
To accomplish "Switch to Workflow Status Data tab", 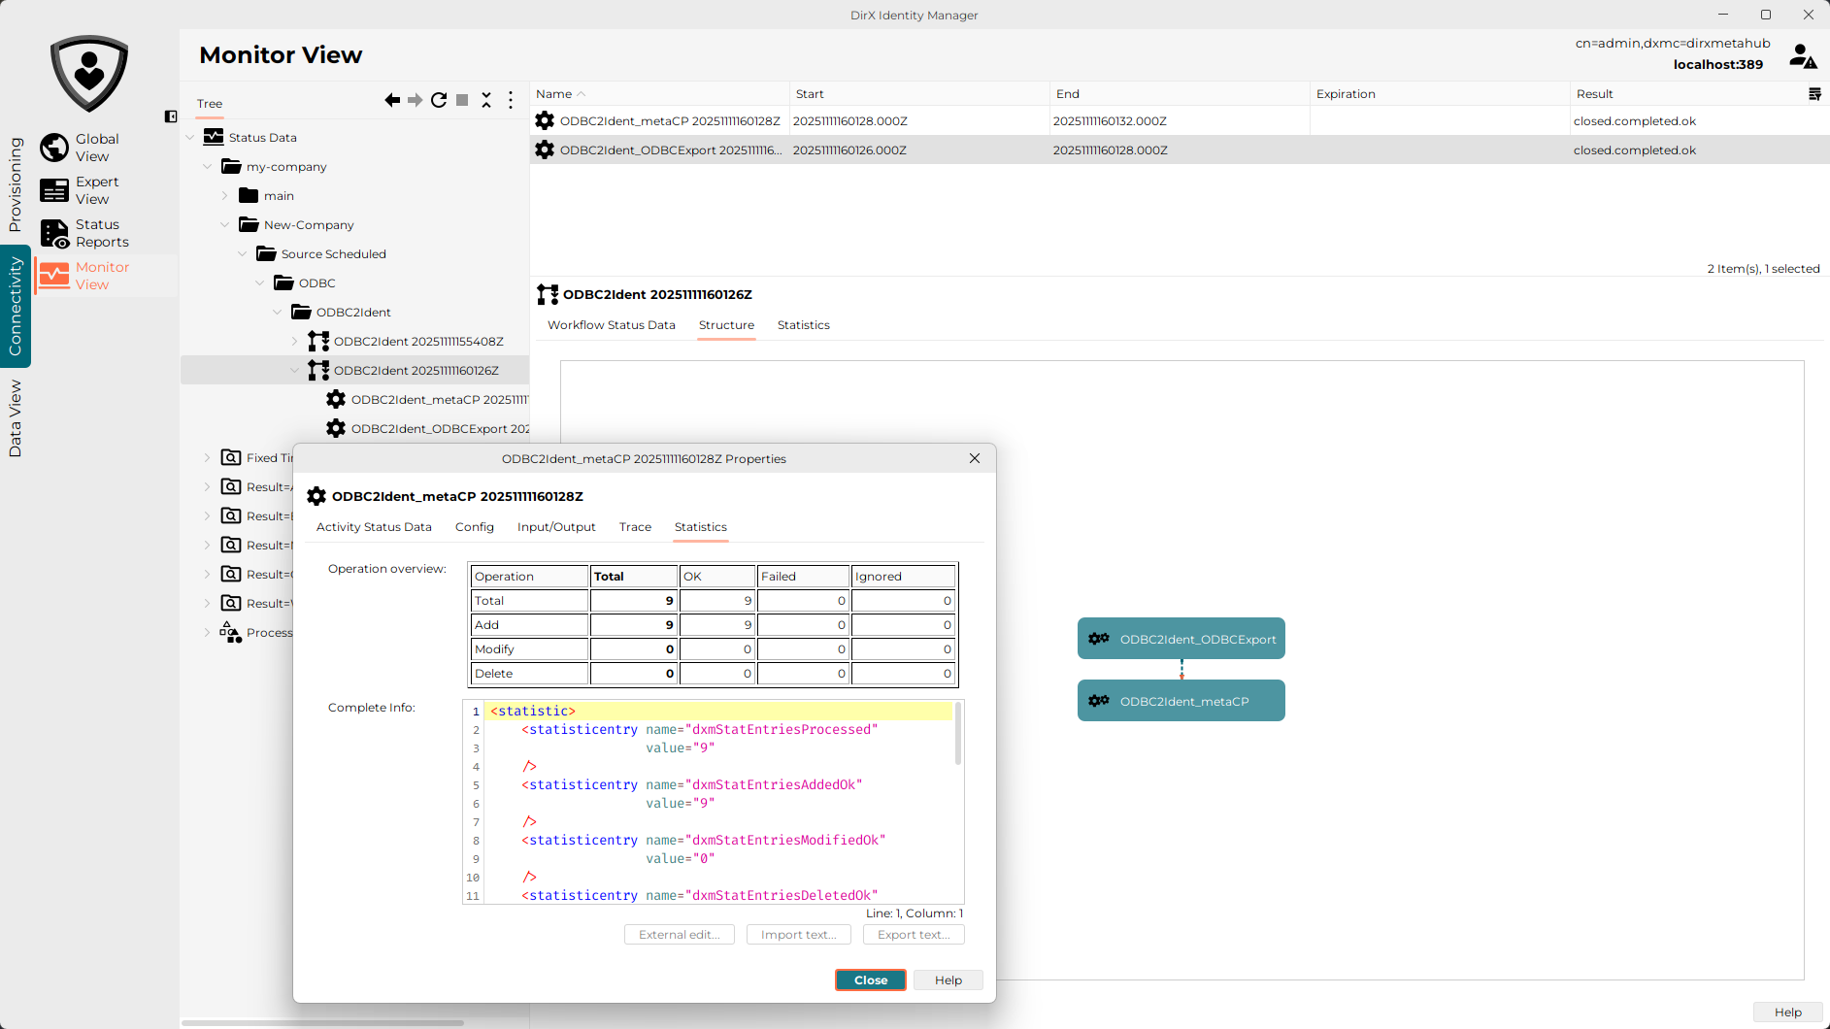I will 612,325.
